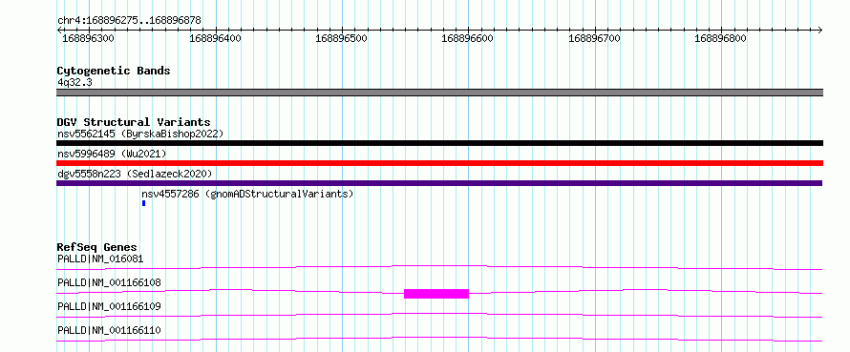Click ruler position 168896400
850x352 pixels.
[215, 38]
